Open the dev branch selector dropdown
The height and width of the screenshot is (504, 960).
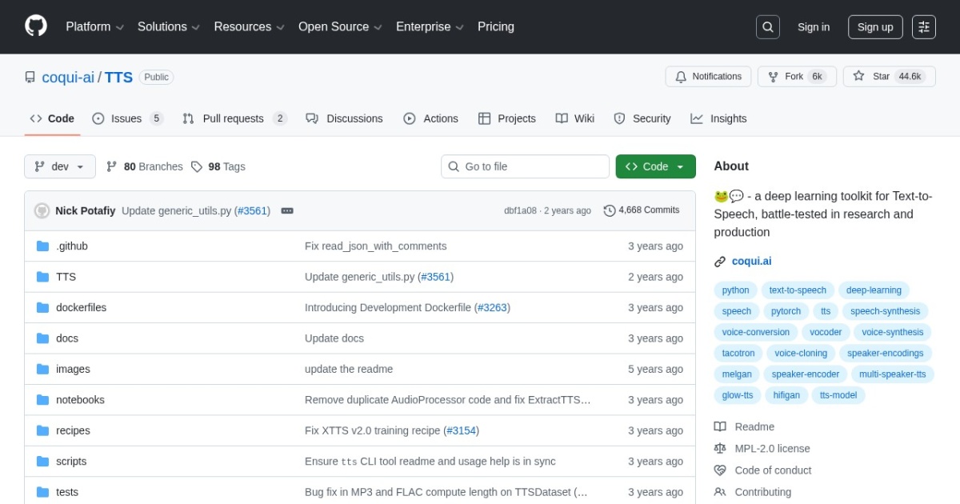click(x=60, y=166)
